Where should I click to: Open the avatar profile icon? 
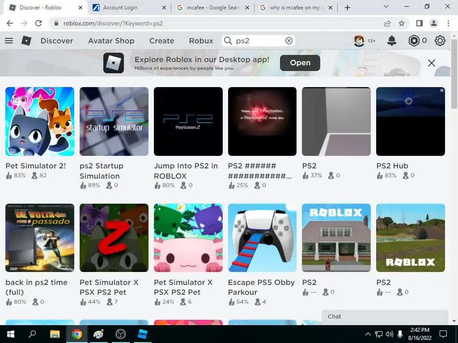point(359,41)
